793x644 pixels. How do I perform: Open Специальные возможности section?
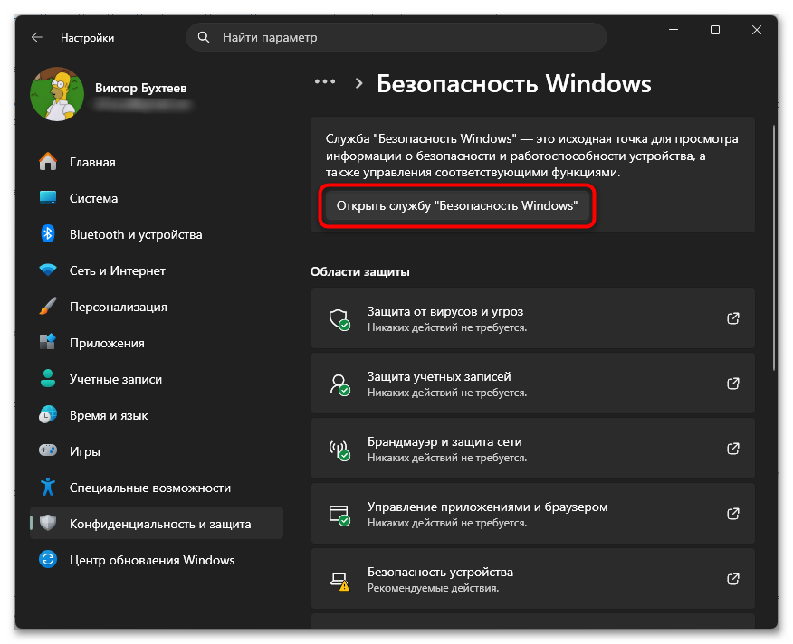point(157,488)
